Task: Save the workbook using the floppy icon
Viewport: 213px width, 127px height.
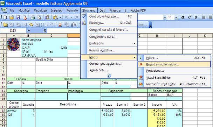Action: click(x=18, y=17)
